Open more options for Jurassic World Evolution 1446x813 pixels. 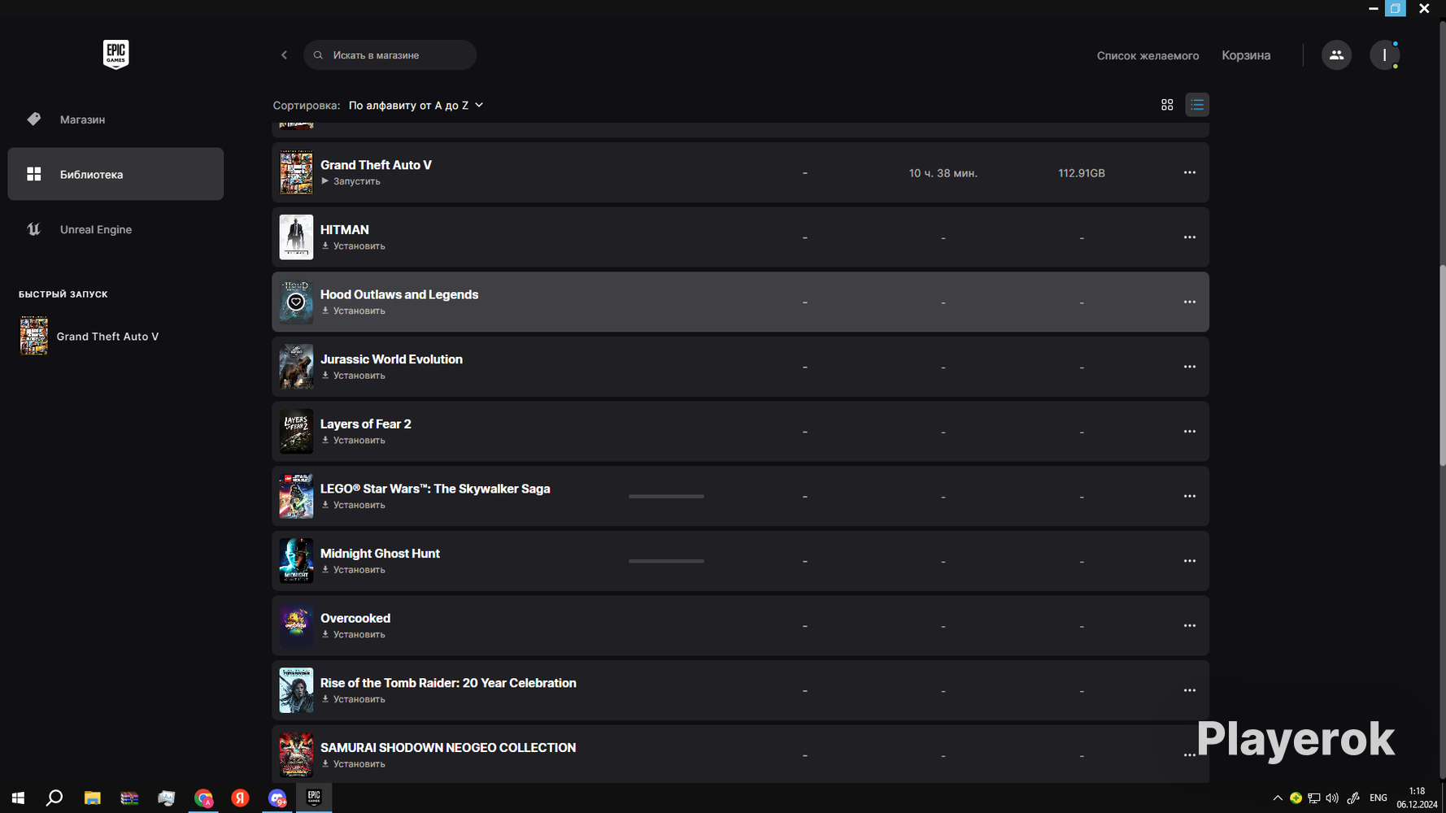click(1190, 367)
